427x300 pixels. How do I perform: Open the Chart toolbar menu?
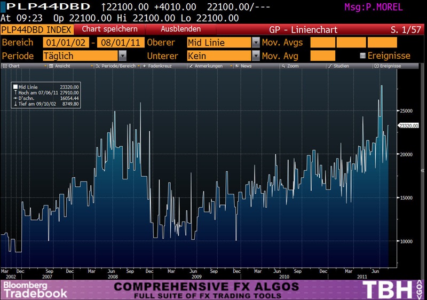click(x=12, y=66)
